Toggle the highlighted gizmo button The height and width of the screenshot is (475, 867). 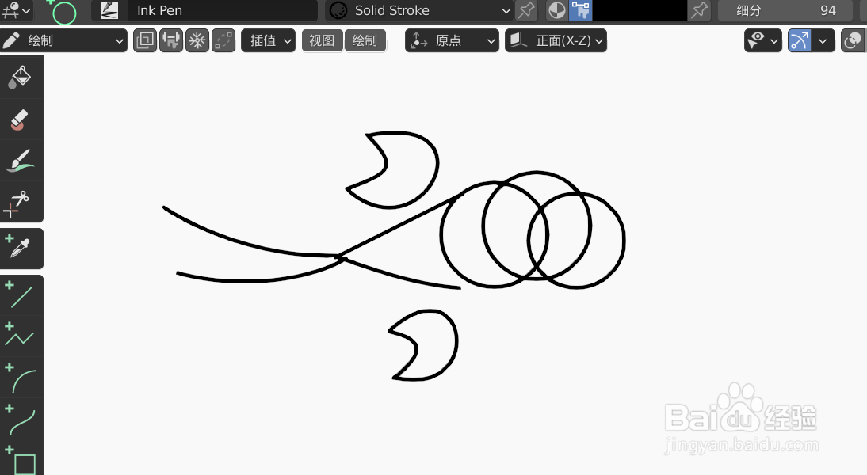[x=800, y=41]
